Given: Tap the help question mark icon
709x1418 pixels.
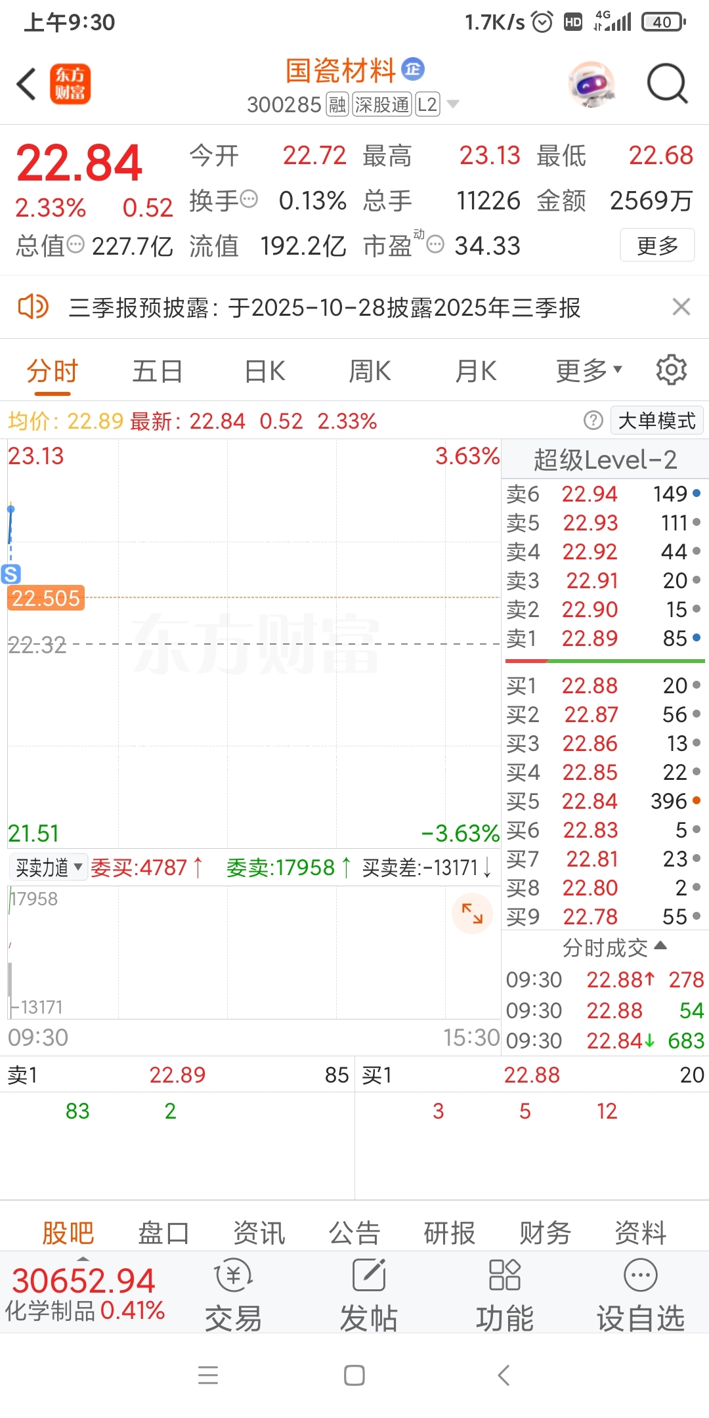Looking at the screenshot, I should 593,420.
